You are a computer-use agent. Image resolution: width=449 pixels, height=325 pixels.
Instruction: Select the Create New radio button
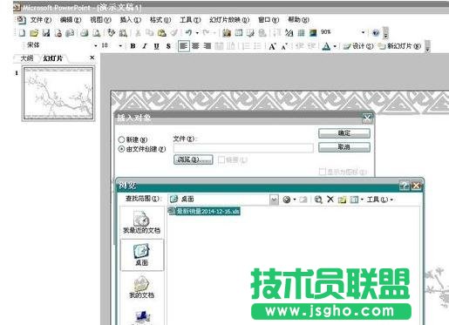point(121,139)
